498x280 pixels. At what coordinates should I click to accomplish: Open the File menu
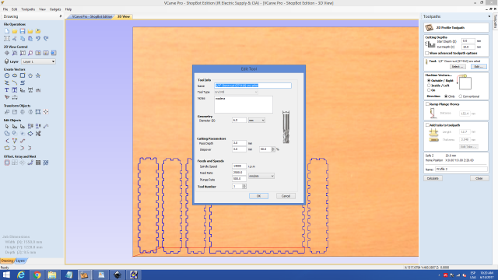[x=5, y=9]
